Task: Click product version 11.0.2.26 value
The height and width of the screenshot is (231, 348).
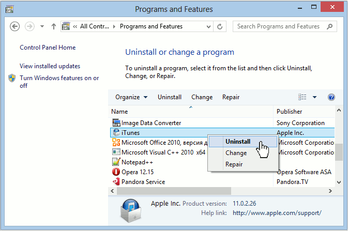Action: [245, 204]
